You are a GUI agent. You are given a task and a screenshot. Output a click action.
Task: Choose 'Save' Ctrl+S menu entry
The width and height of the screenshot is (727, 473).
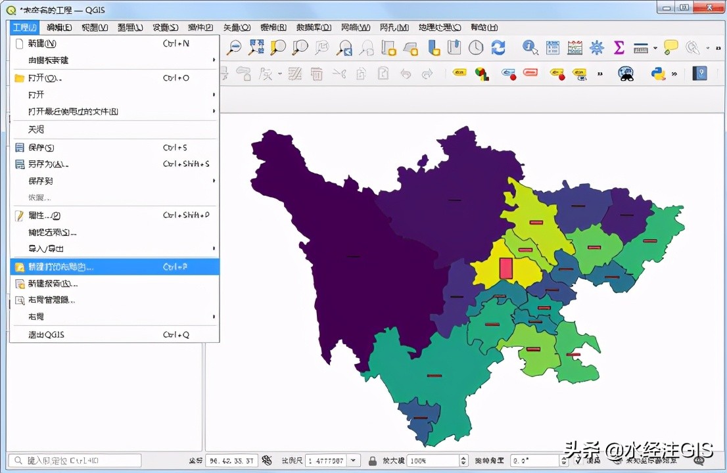pyautogui.click(x=114, y=148)
